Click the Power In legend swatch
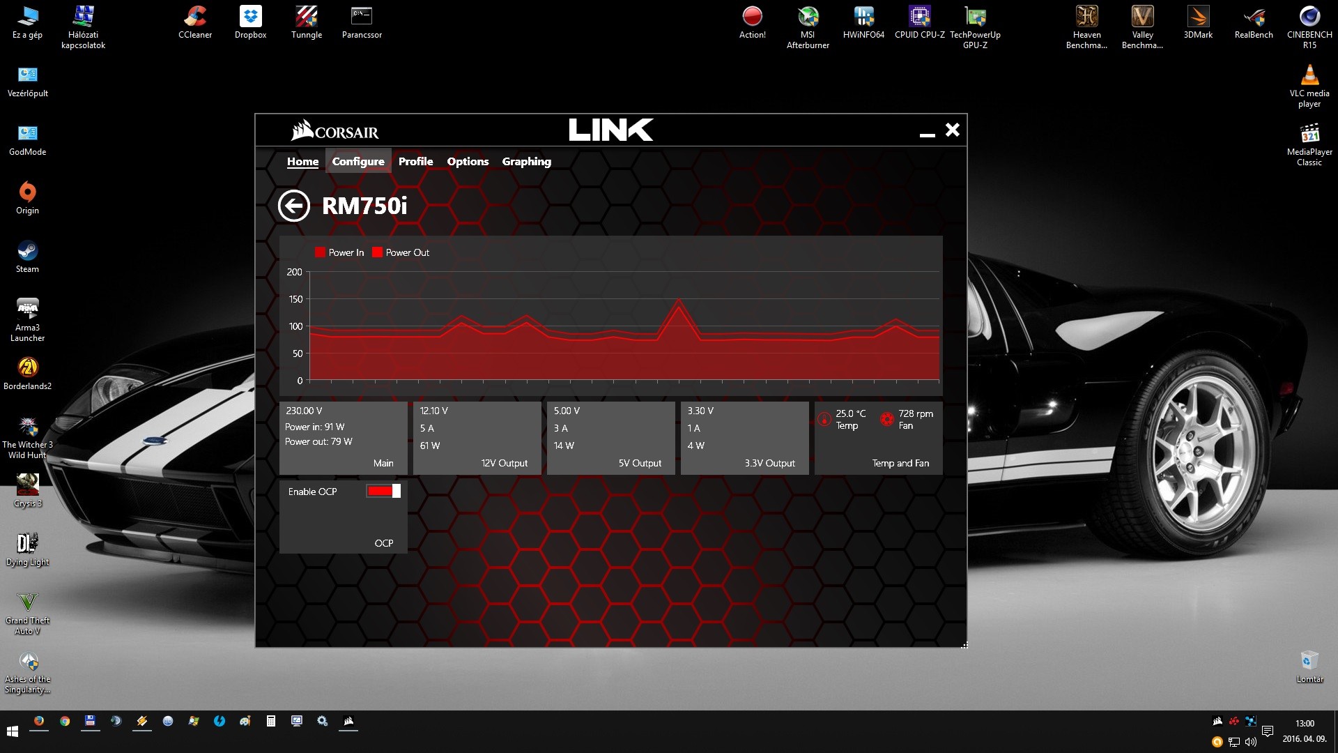 [321, 252]
